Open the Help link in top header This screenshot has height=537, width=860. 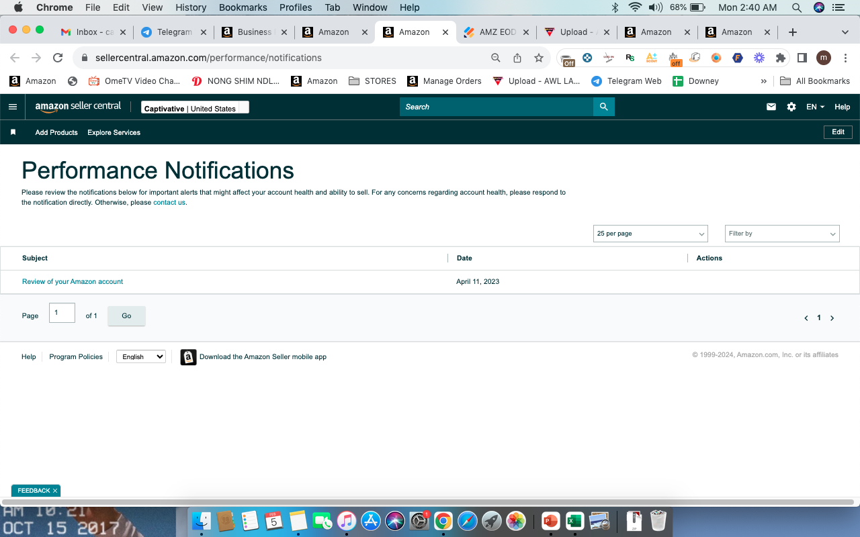(x=842, y=107)
